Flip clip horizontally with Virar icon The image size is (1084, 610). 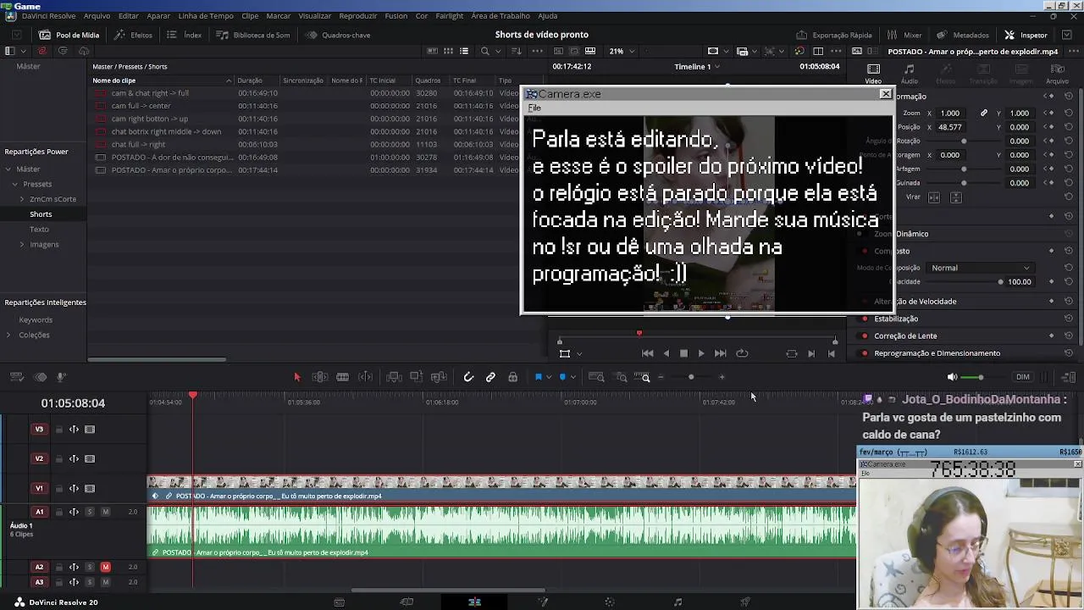coord(934,197)
